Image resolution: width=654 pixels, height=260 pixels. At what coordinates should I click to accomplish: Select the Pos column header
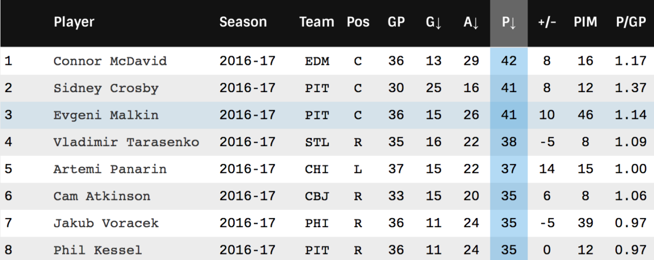click(x=358, y=22)
